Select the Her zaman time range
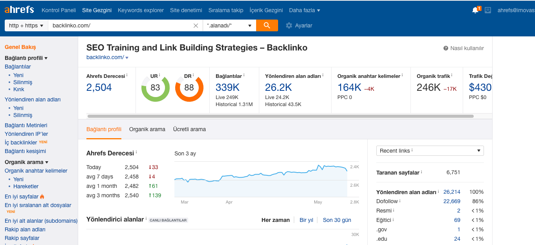This screenshot has width=535, height=245. click(276, 220)
